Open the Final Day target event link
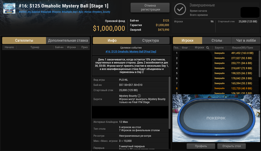 click(x=131, y=51)
